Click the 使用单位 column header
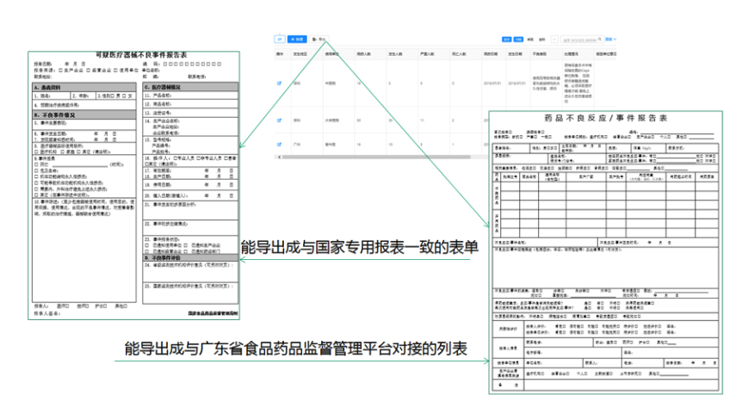Screen dimensions: 754x420 point(331,54)
